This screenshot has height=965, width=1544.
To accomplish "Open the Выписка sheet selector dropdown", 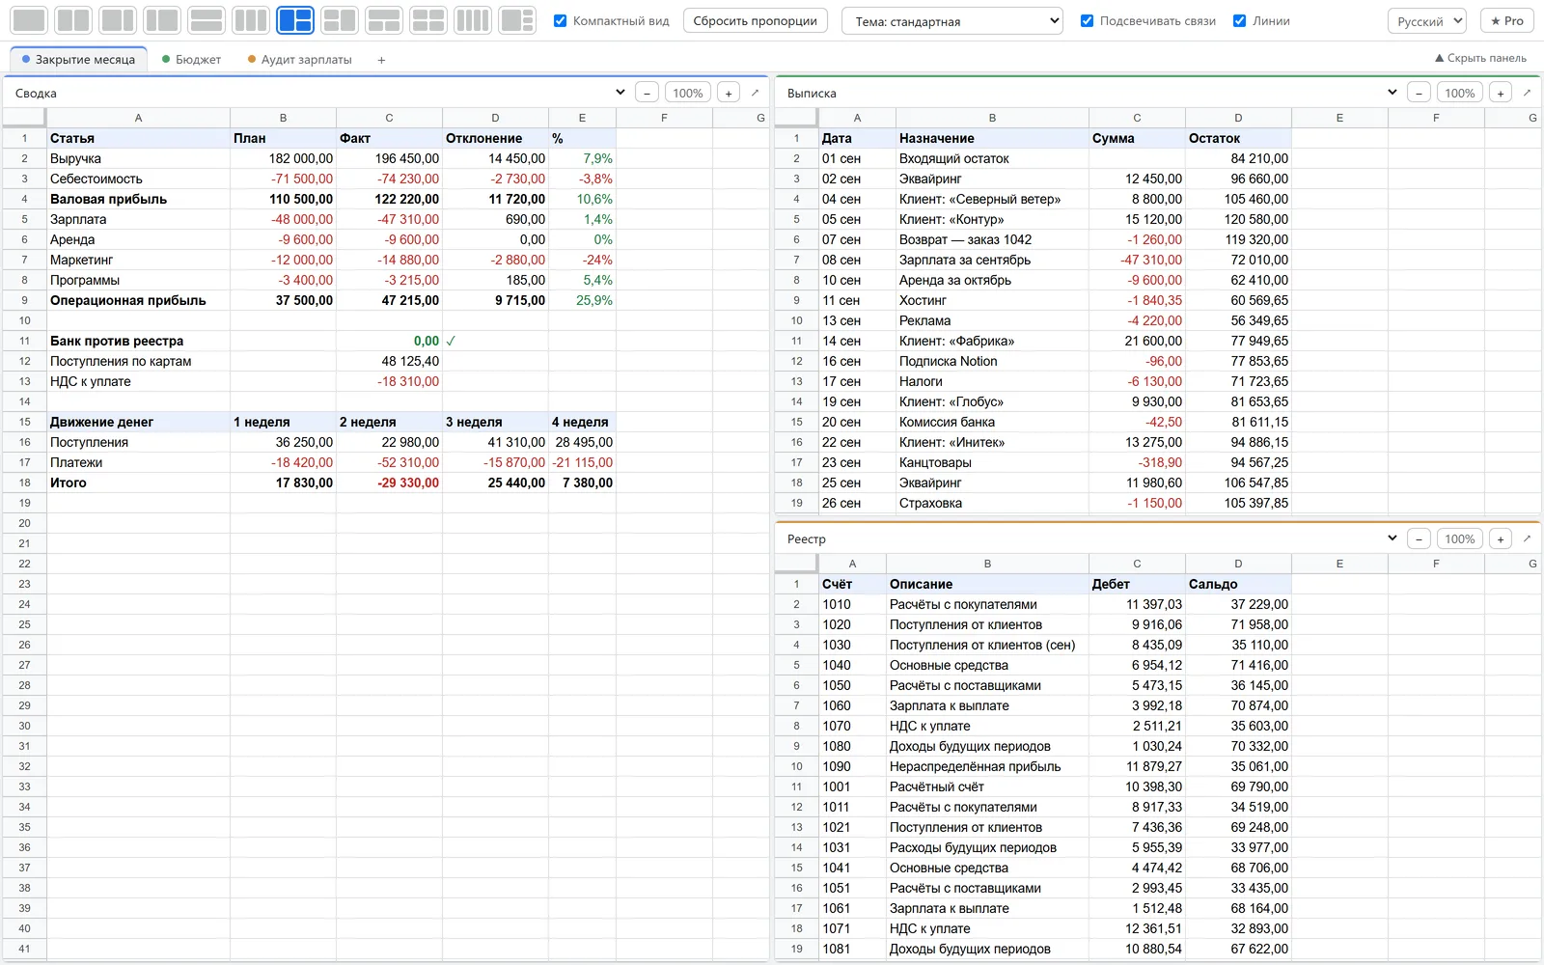I will tap(1392, 93).
